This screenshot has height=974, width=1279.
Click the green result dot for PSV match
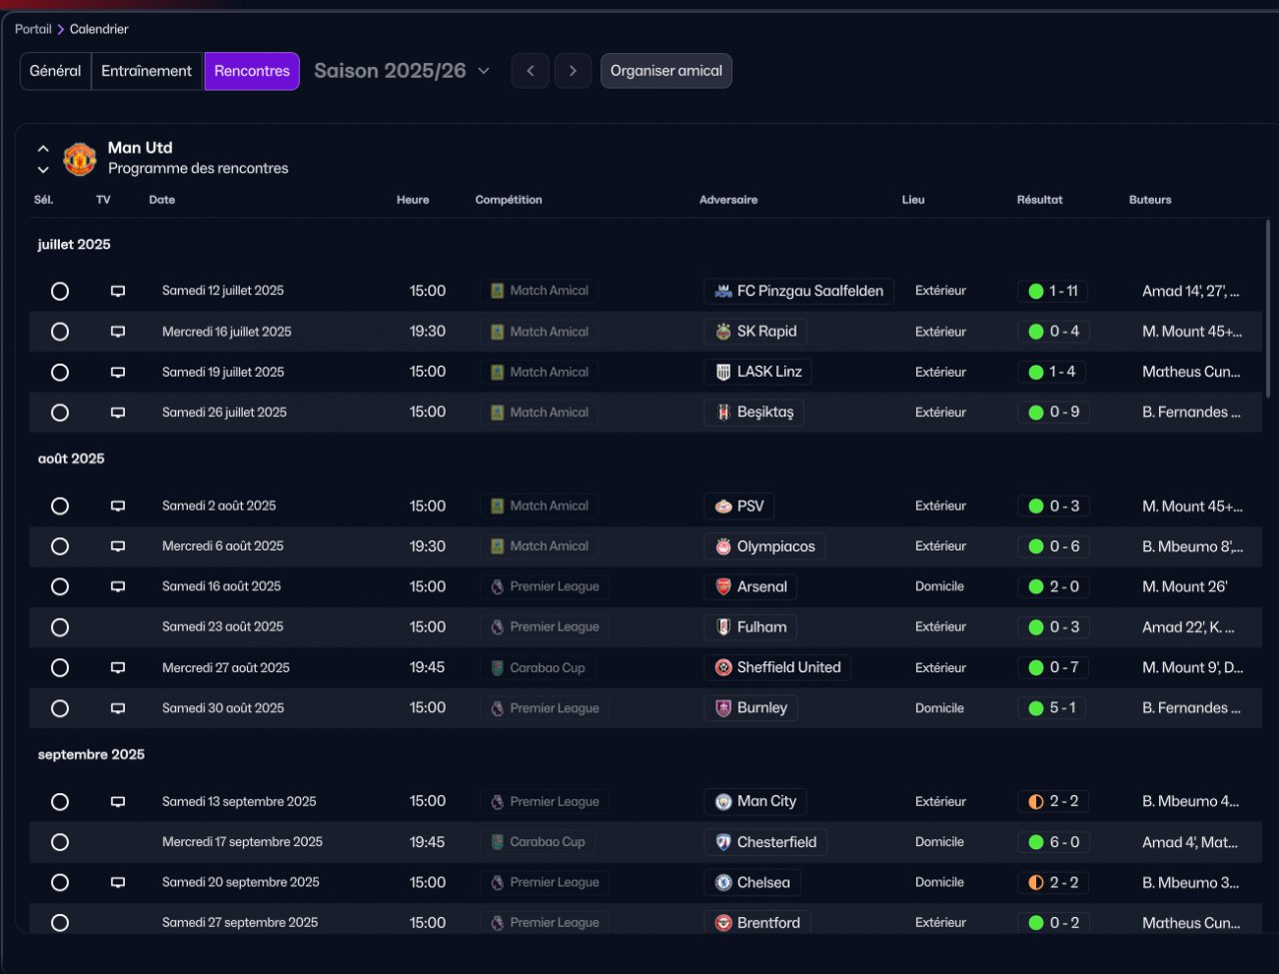coord(1036,506)
